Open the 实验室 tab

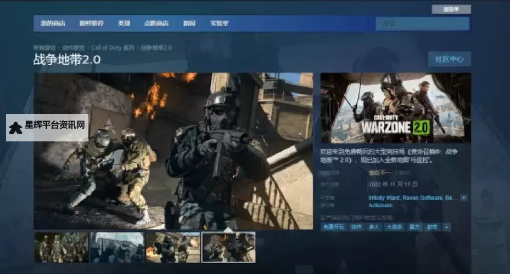219,24
